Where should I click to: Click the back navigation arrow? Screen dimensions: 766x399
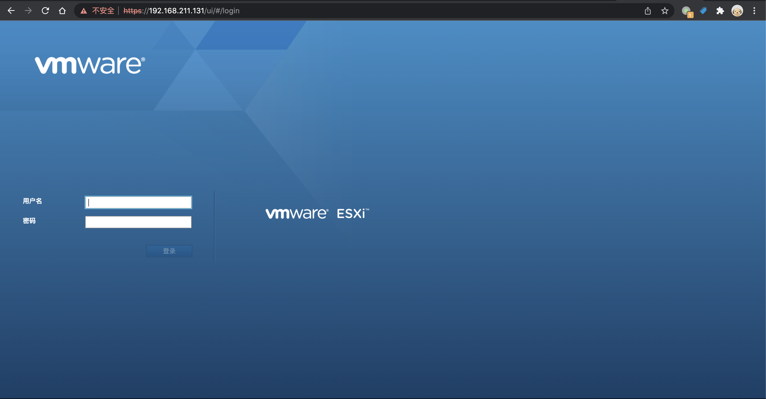[x=11, y=11]
